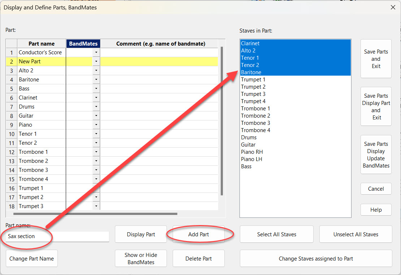Click Select All Staves button

[x=276, y=234]
